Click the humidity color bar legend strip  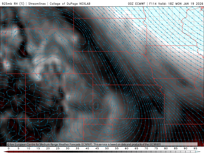[102, 152]
